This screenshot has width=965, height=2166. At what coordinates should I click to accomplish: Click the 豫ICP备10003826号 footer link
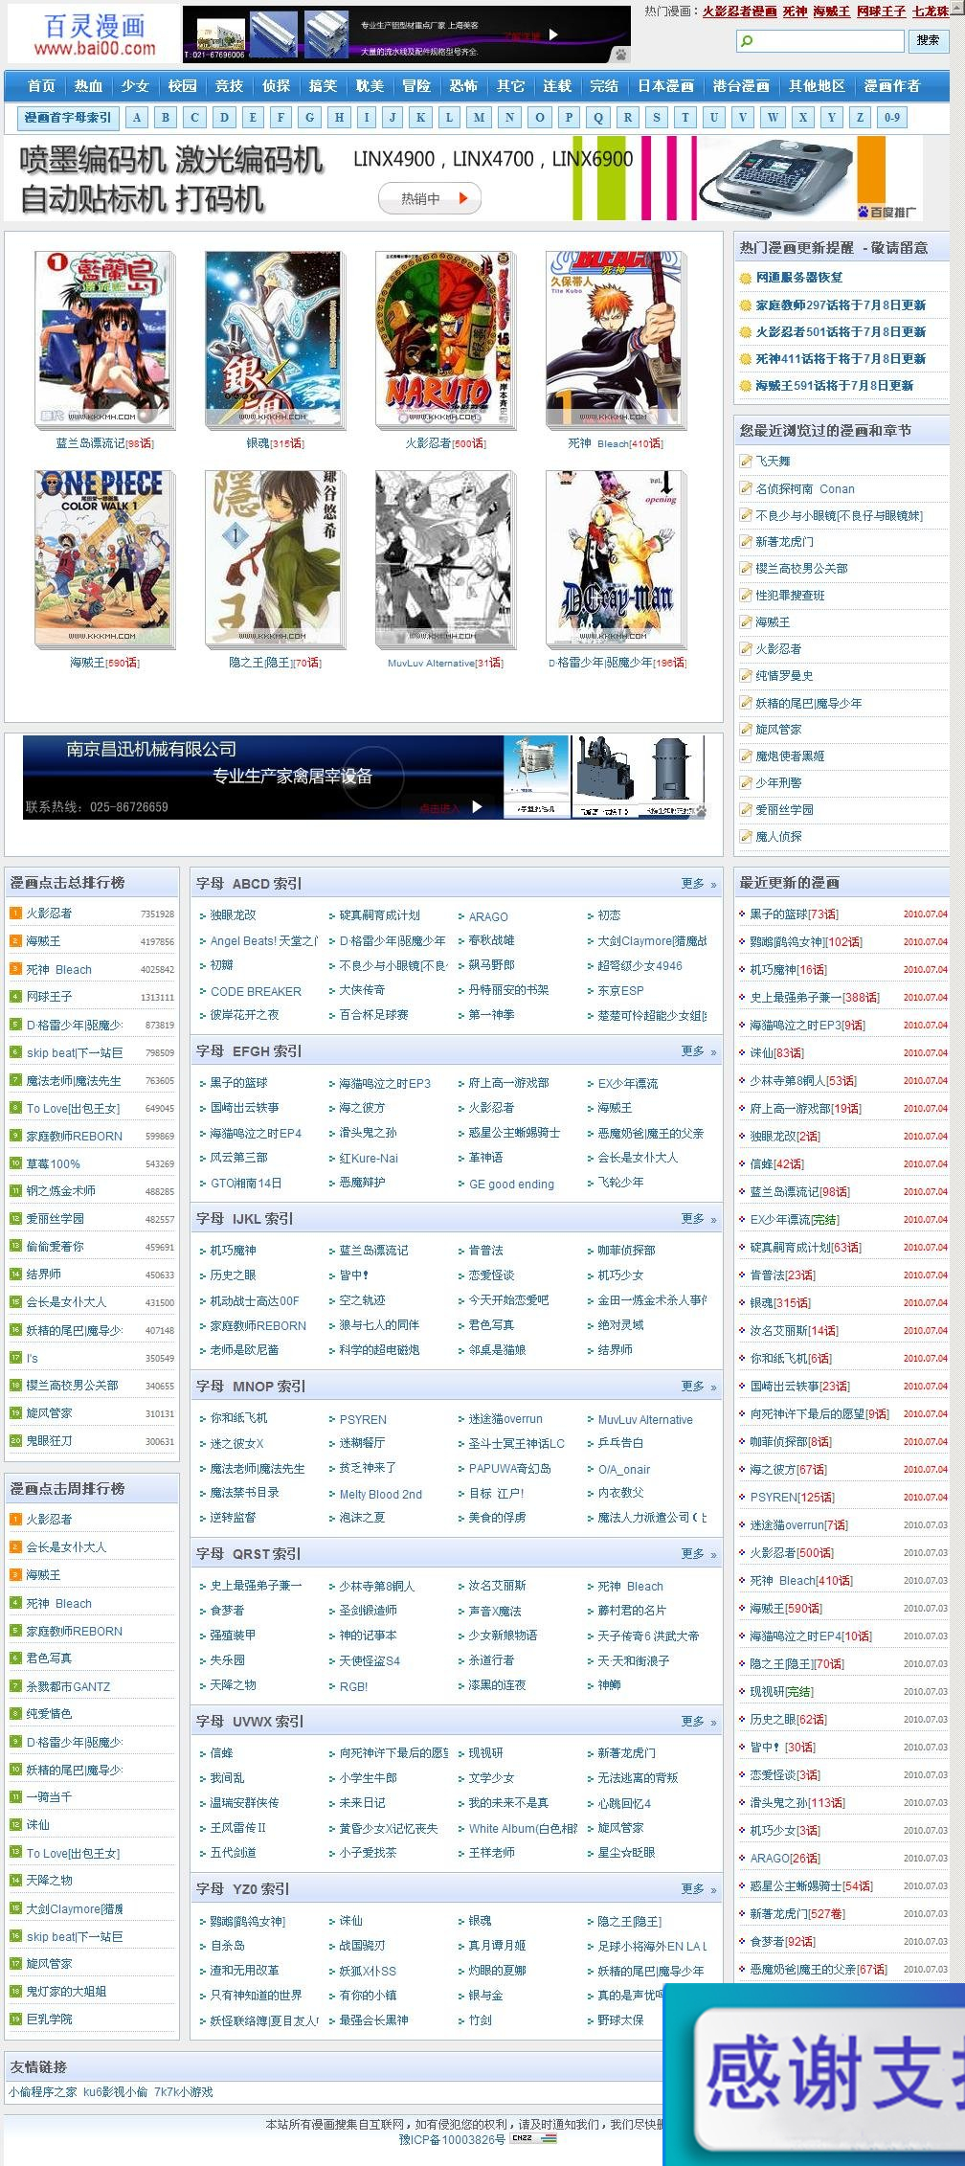(x=452, y=2139)
